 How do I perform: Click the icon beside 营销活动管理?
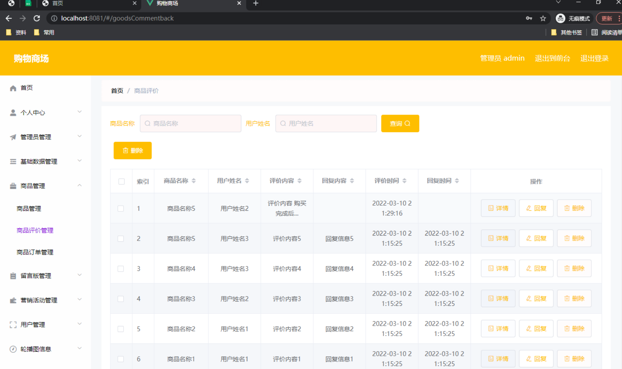(x=13, y=300)
